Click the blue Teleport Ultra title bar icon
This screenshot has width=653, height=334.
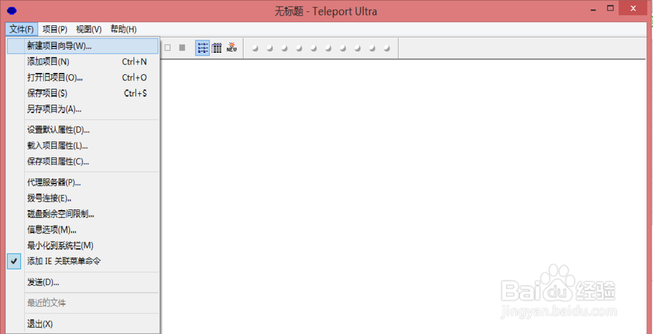point(12,11)
